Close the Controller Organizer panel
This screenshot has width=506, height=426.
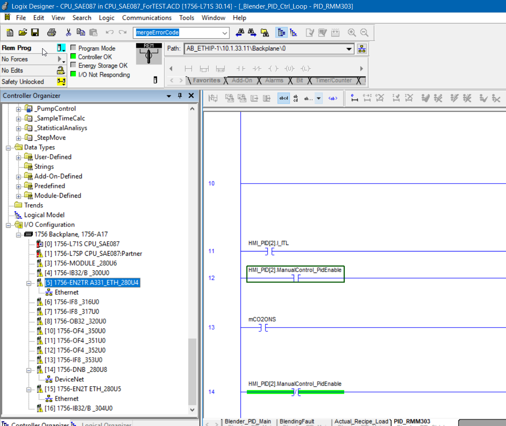(x=191, y=96)
